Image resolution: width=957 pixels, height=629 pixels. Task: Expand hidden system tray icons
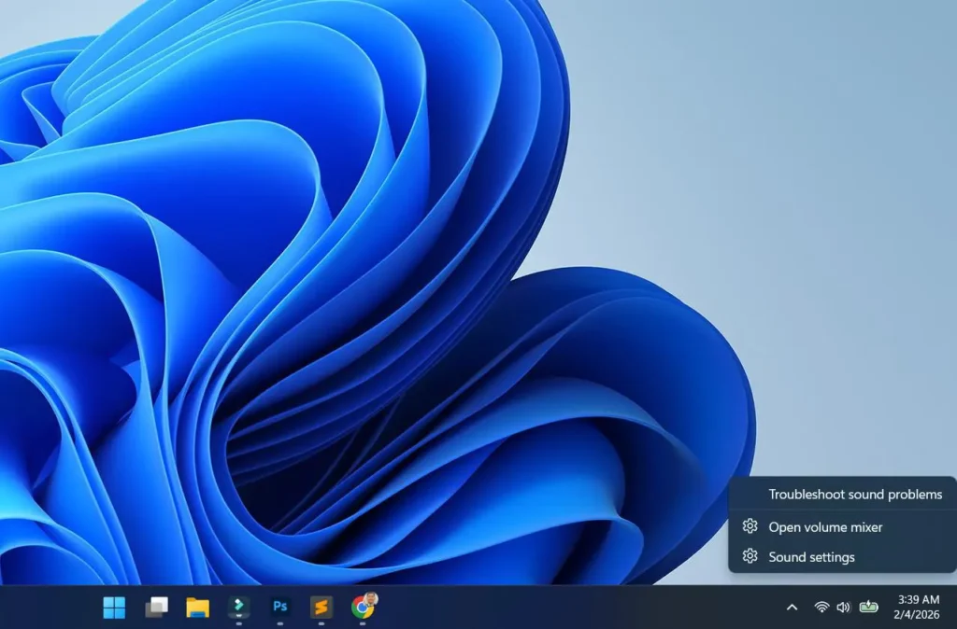click(x=793, y=607)
